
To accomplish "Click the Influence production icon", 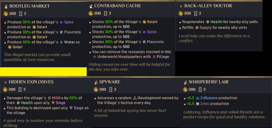I will 197,98.
